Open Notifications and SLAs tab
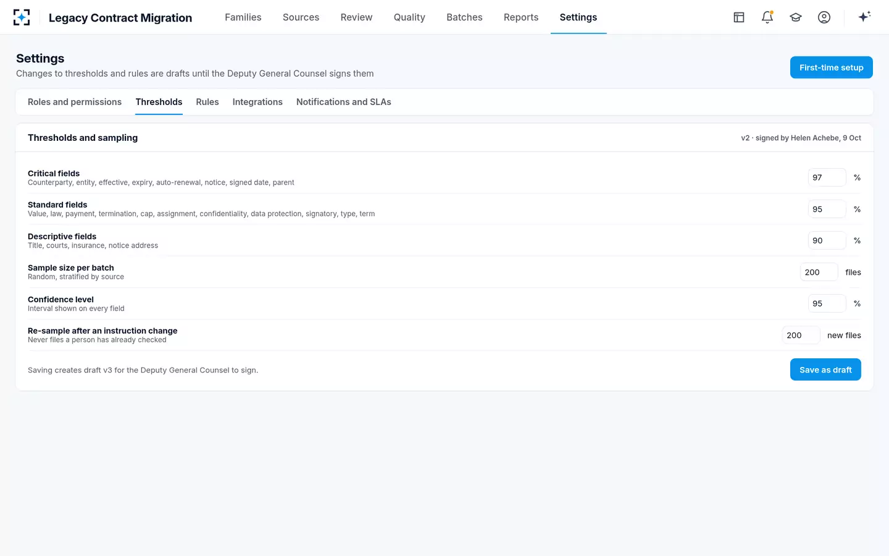889x556 pixels. (x=344, y=102)
